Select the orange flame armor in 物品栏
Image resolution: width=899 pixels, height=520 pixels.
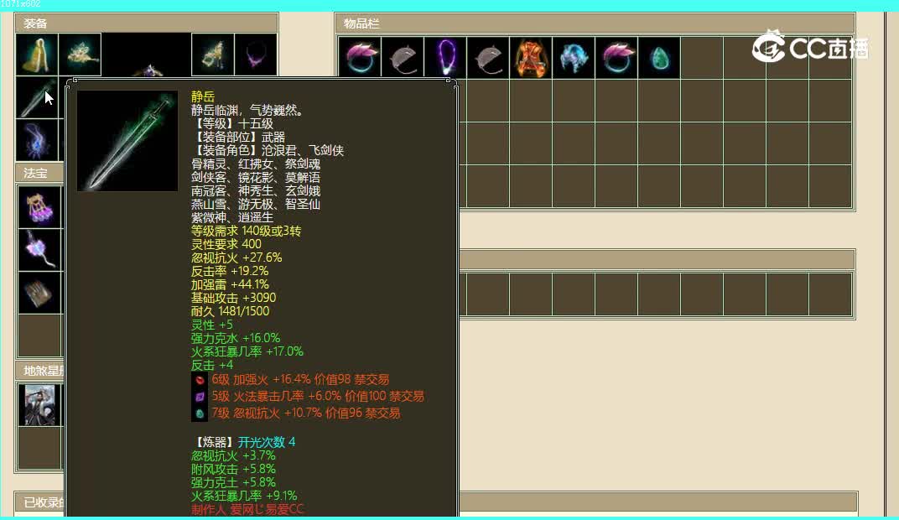(531, 57)
